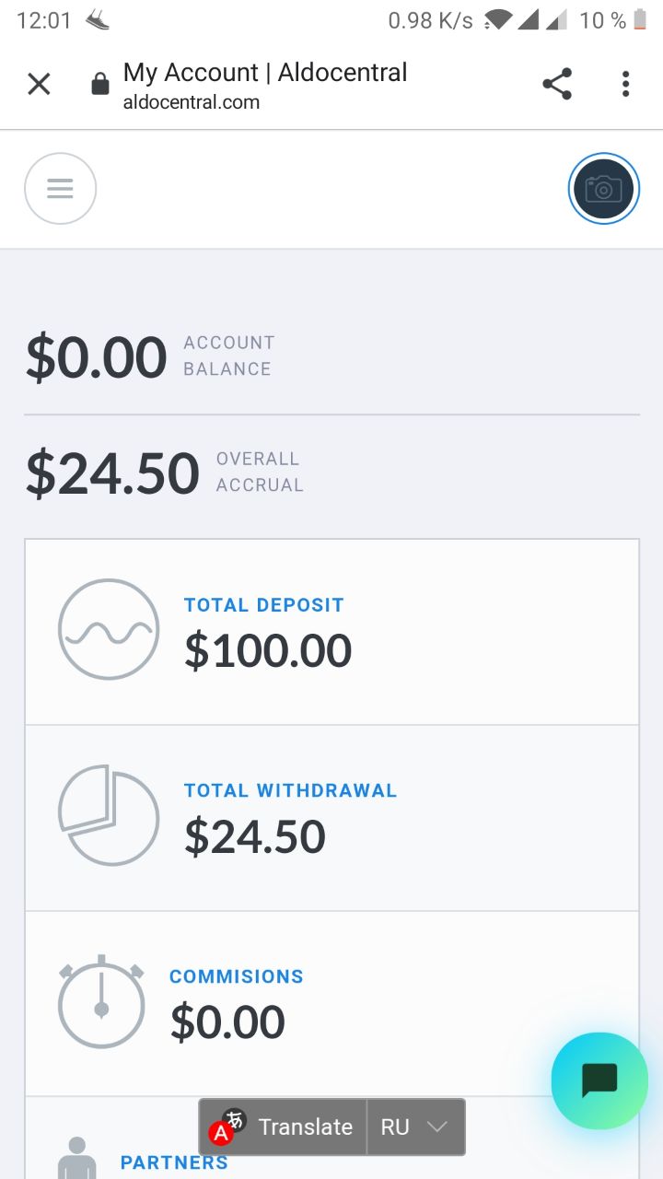Open the COMMISIONS section label
Image resolution: width=663 pixels, height=1179 pixels.
(236, 976)
